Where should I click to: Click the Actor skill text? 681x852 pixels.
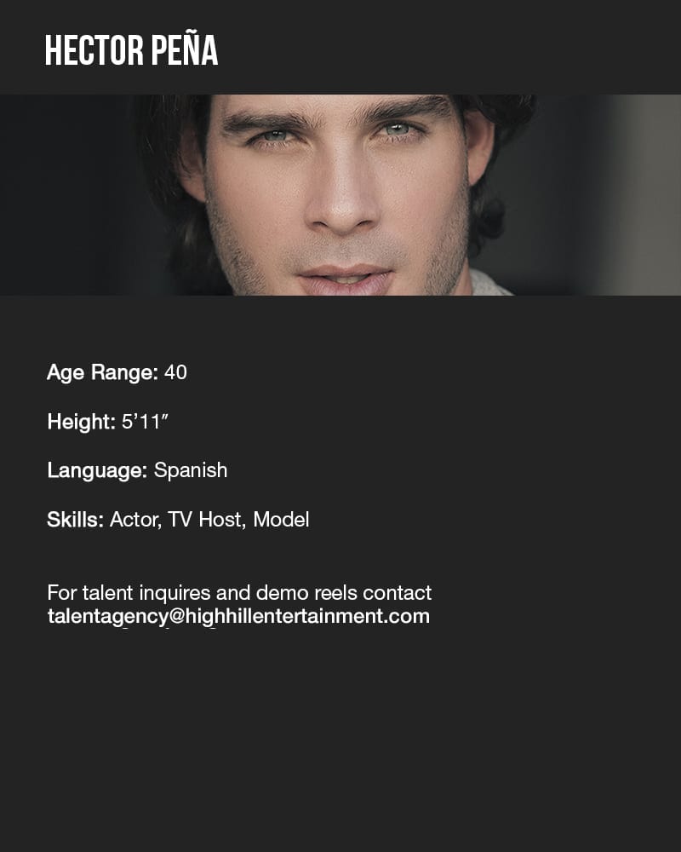point(135,520)
